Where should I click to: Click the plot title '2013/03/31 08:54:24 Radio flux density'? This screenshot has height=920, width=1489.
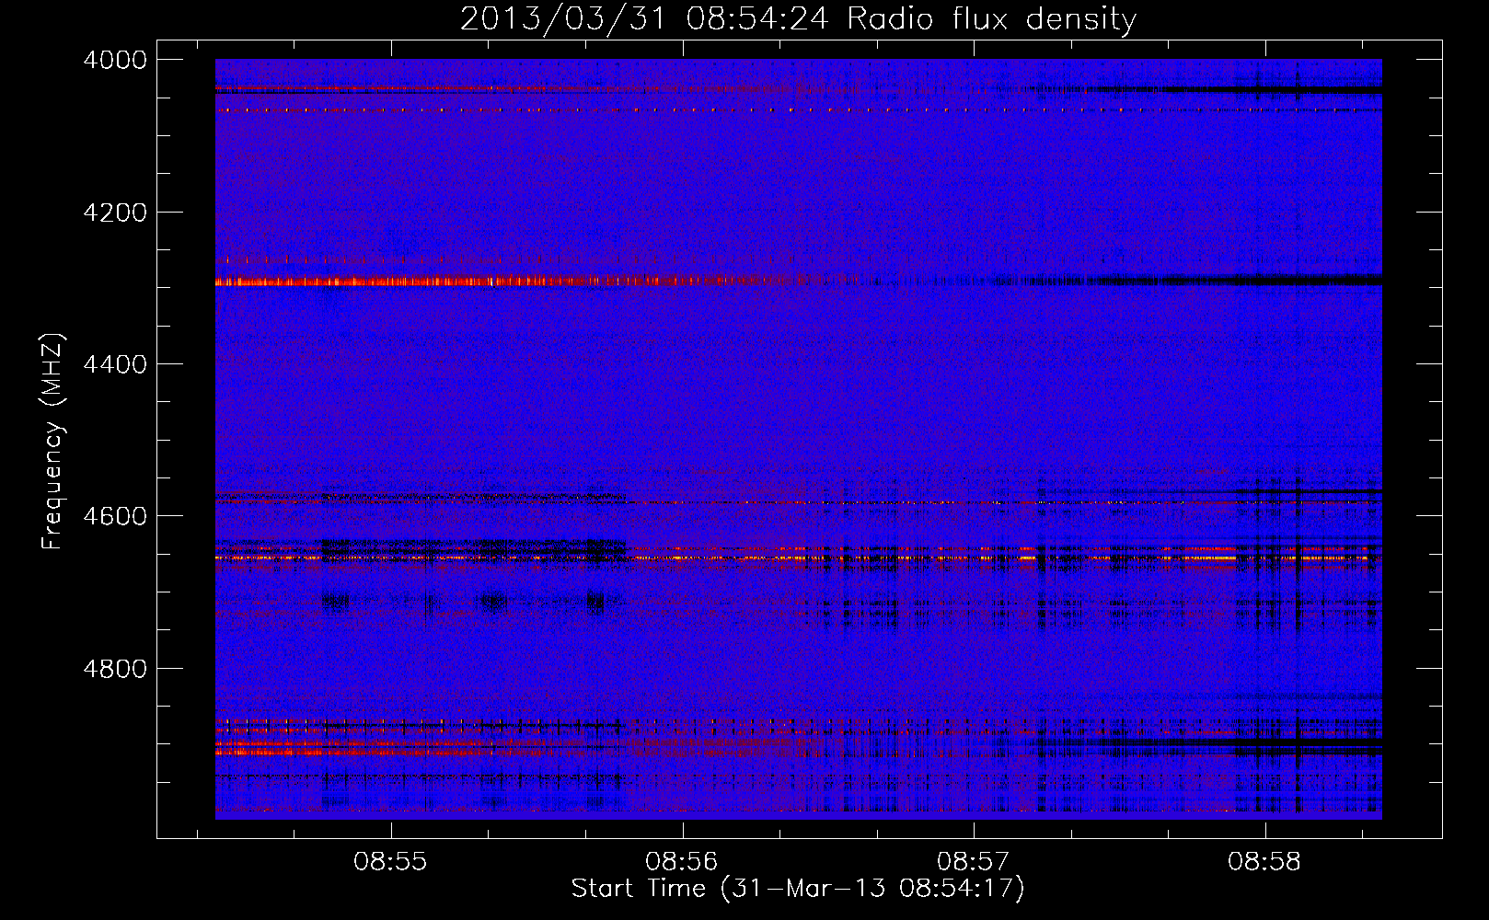click(x=798, y=19)
